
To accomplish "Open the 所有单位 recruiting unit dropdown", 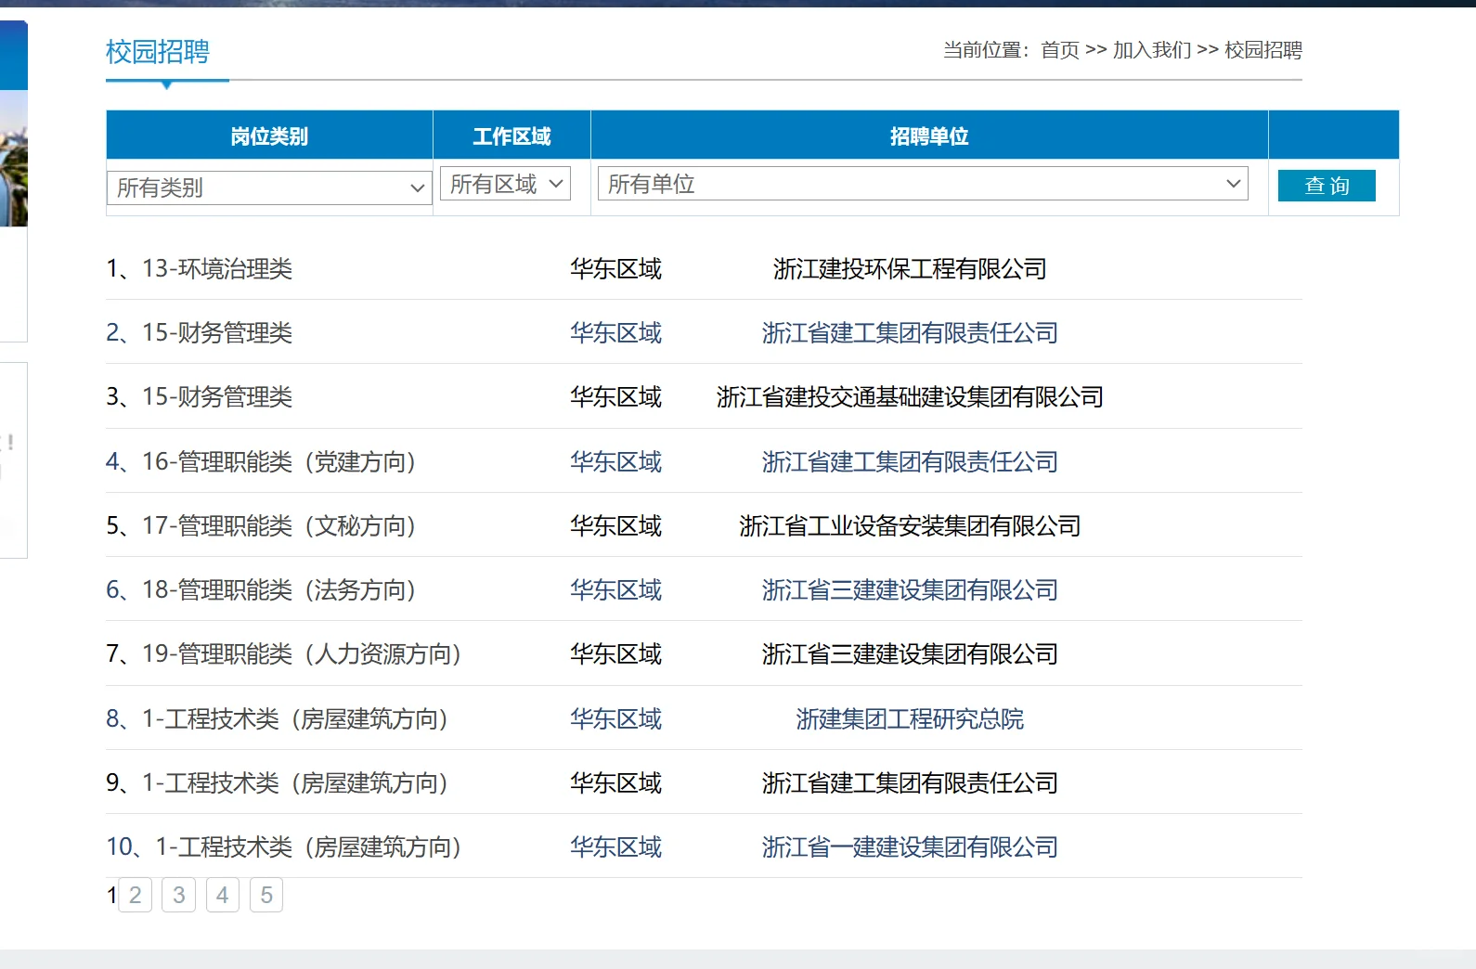I will pos(923,184).
